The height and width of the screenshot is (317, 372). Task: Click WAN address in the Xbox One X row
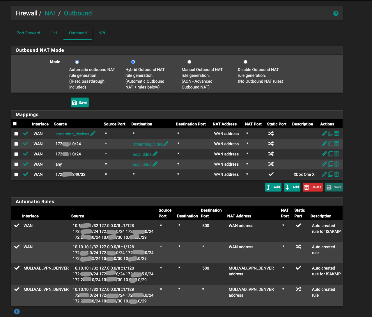point(226,174)
